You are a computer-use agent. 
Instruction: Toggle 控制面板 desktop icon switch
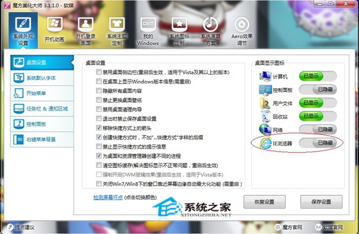pos(318,90)
